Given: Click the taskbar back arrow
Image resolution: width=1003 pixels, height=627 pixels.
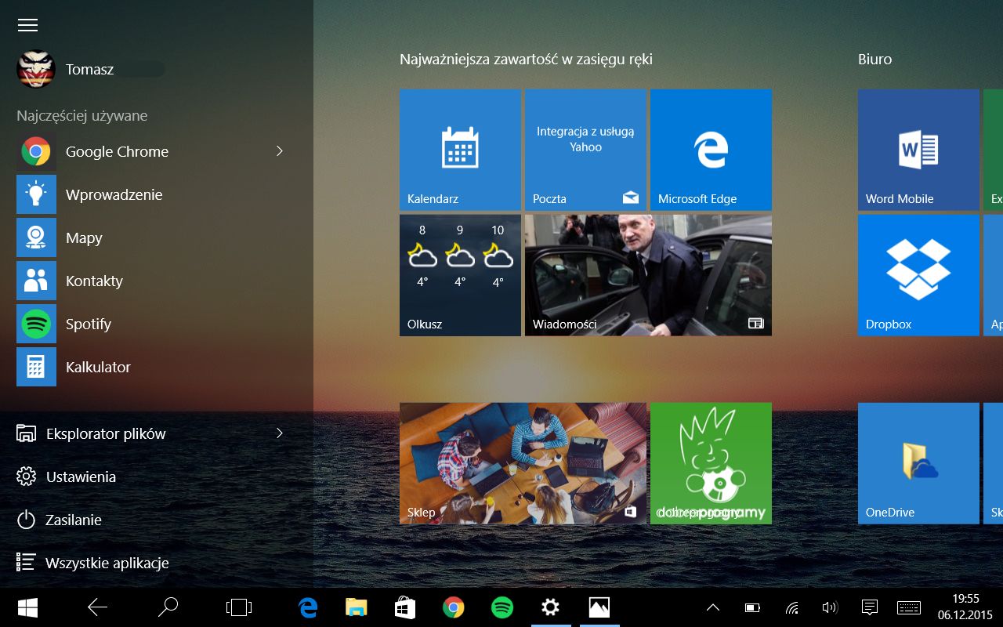Looking at the screenshot, I should [x=97, y=607].
